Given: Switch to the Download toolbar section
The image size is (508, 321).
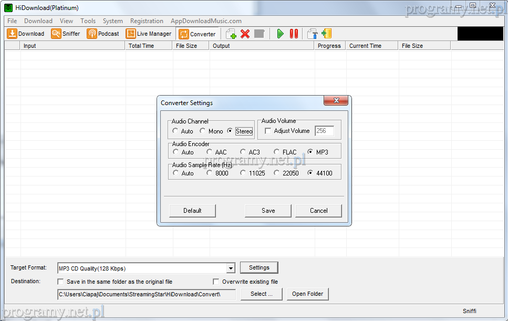Looking at the screenshot, I should coord(26,34).
